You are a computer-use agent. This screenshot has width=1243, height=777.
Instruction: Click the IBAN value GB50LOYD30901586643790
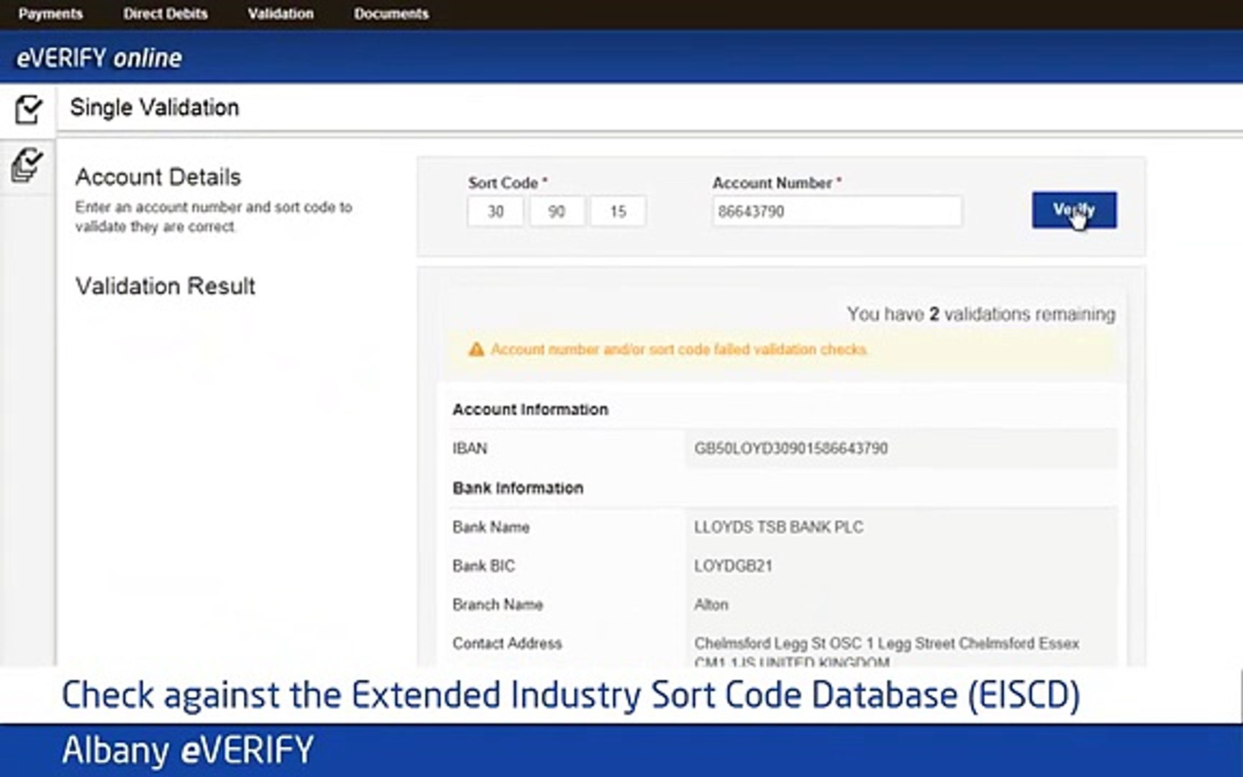point(791,448)
